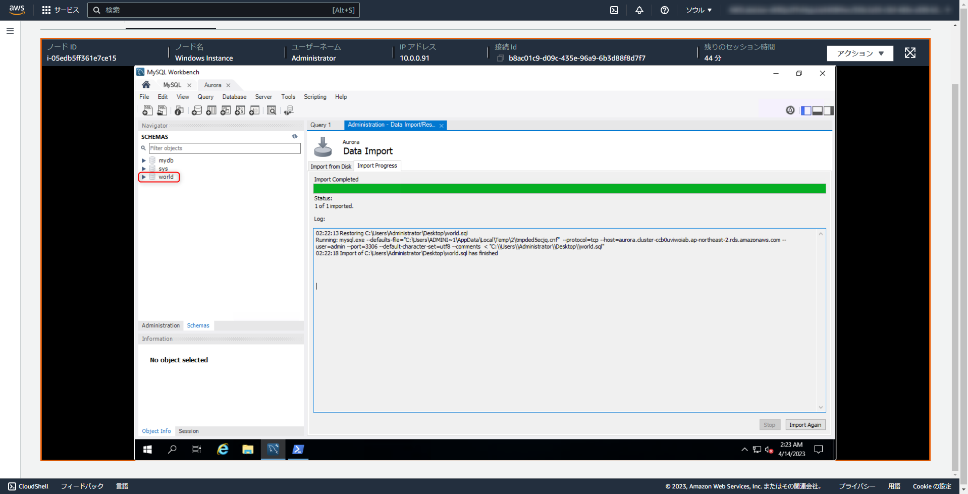Toggle the secondary sidebar visibility
968x494 pixels.
point(828,110)
